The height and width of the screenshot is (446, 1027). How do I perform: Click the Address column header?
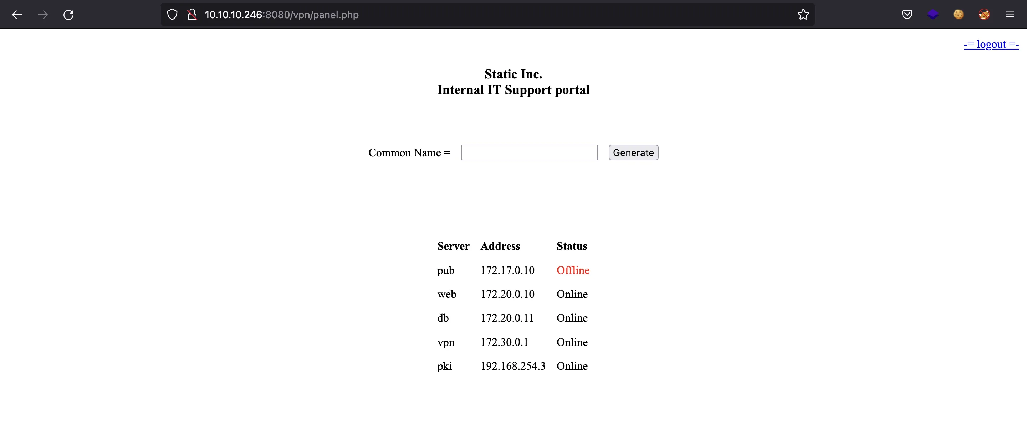(500, 245)
